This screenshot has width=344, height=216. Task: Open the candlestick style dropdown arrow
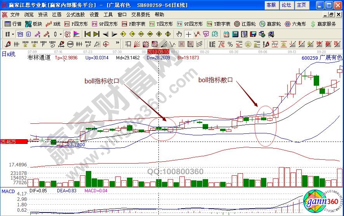coord(60,34)
